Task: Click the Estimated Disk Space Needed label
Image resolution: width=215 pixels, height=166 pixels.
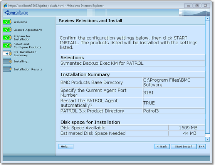Action: pos(93,133)
